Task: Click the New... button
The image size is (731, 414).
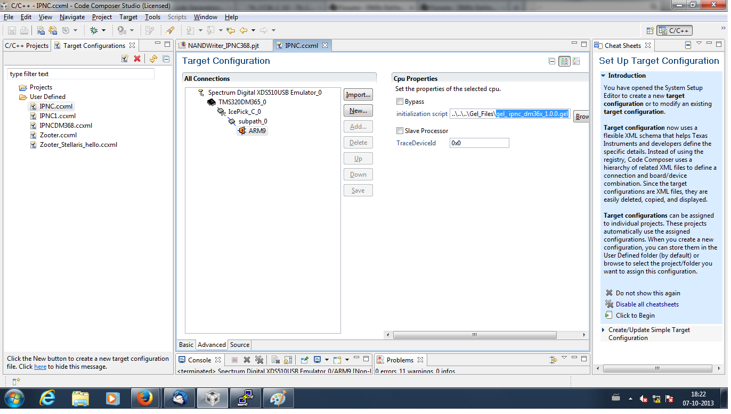Action: coord(358,111)
